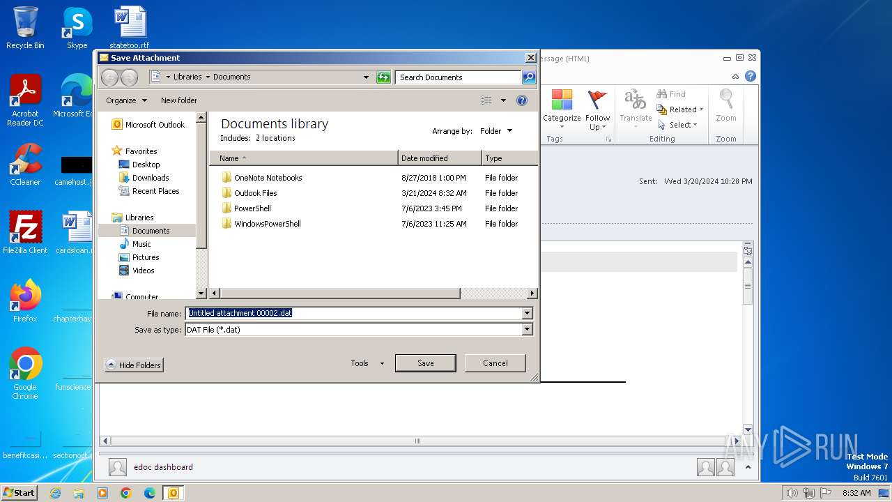Open Videos library in navigation pane

137,271
